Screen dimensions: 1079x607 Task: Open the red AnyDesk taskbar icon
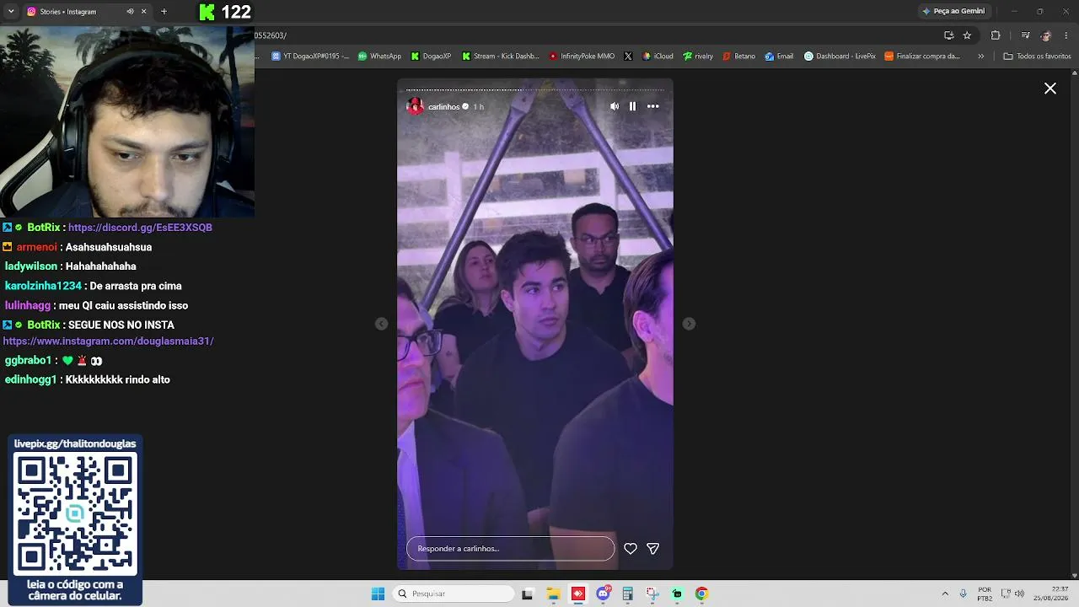(x=578, y=594)
